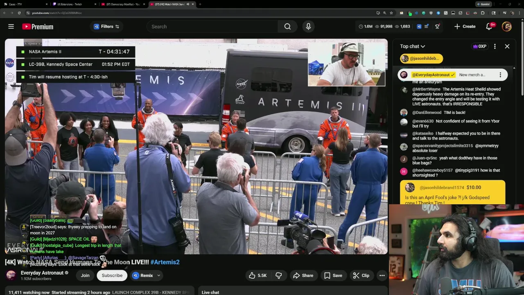524x295 pixels.
Task: Open vidIQ list icon with blue dot
Action: [427, 27]
